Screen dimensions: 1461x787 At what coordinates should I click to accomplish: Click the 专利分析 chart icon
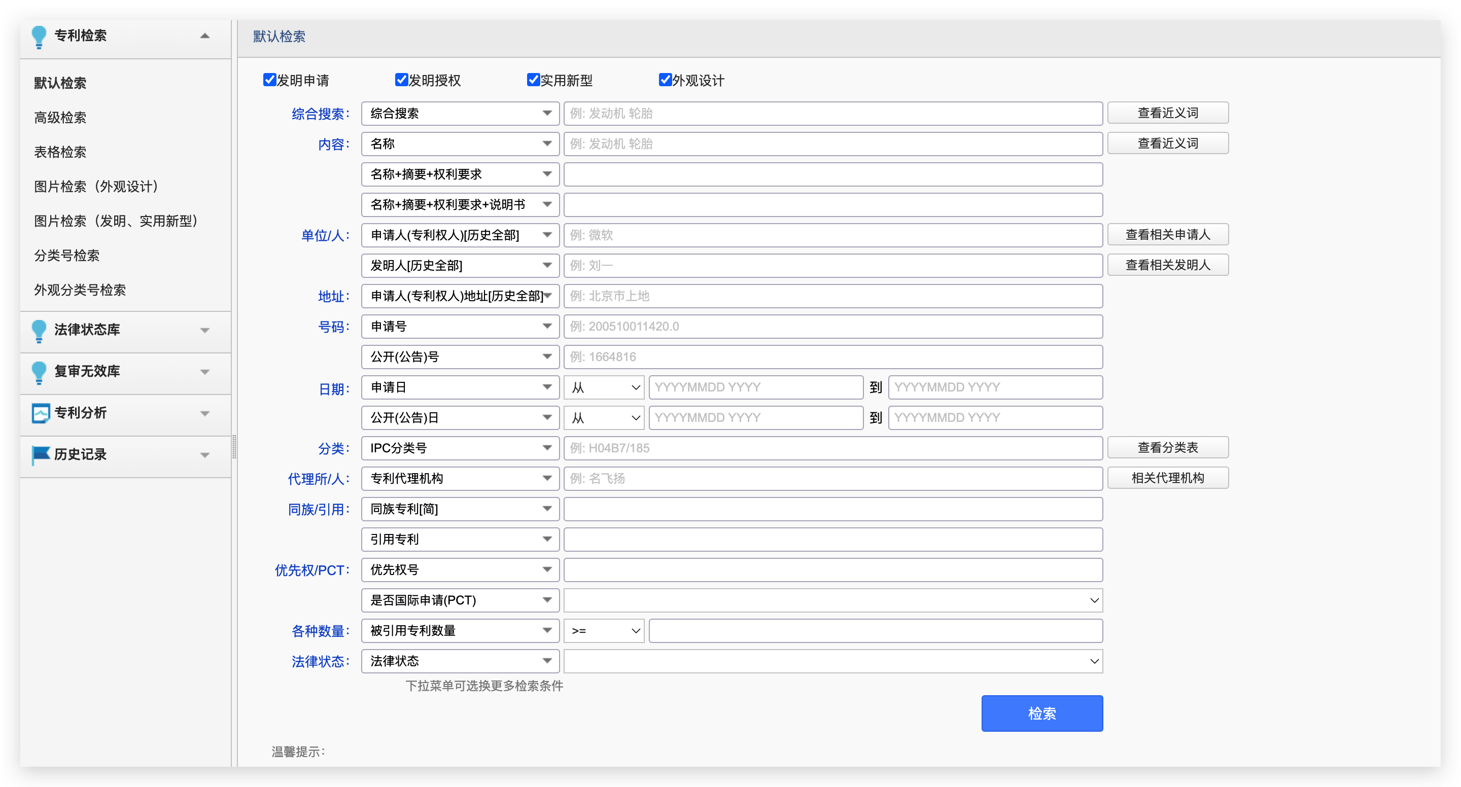[40, 413]
